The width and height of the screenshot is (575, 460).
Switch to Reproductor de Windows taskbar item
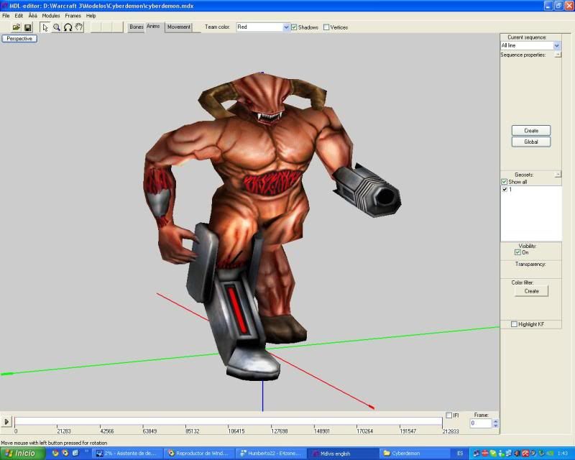[x=200, y=454]
